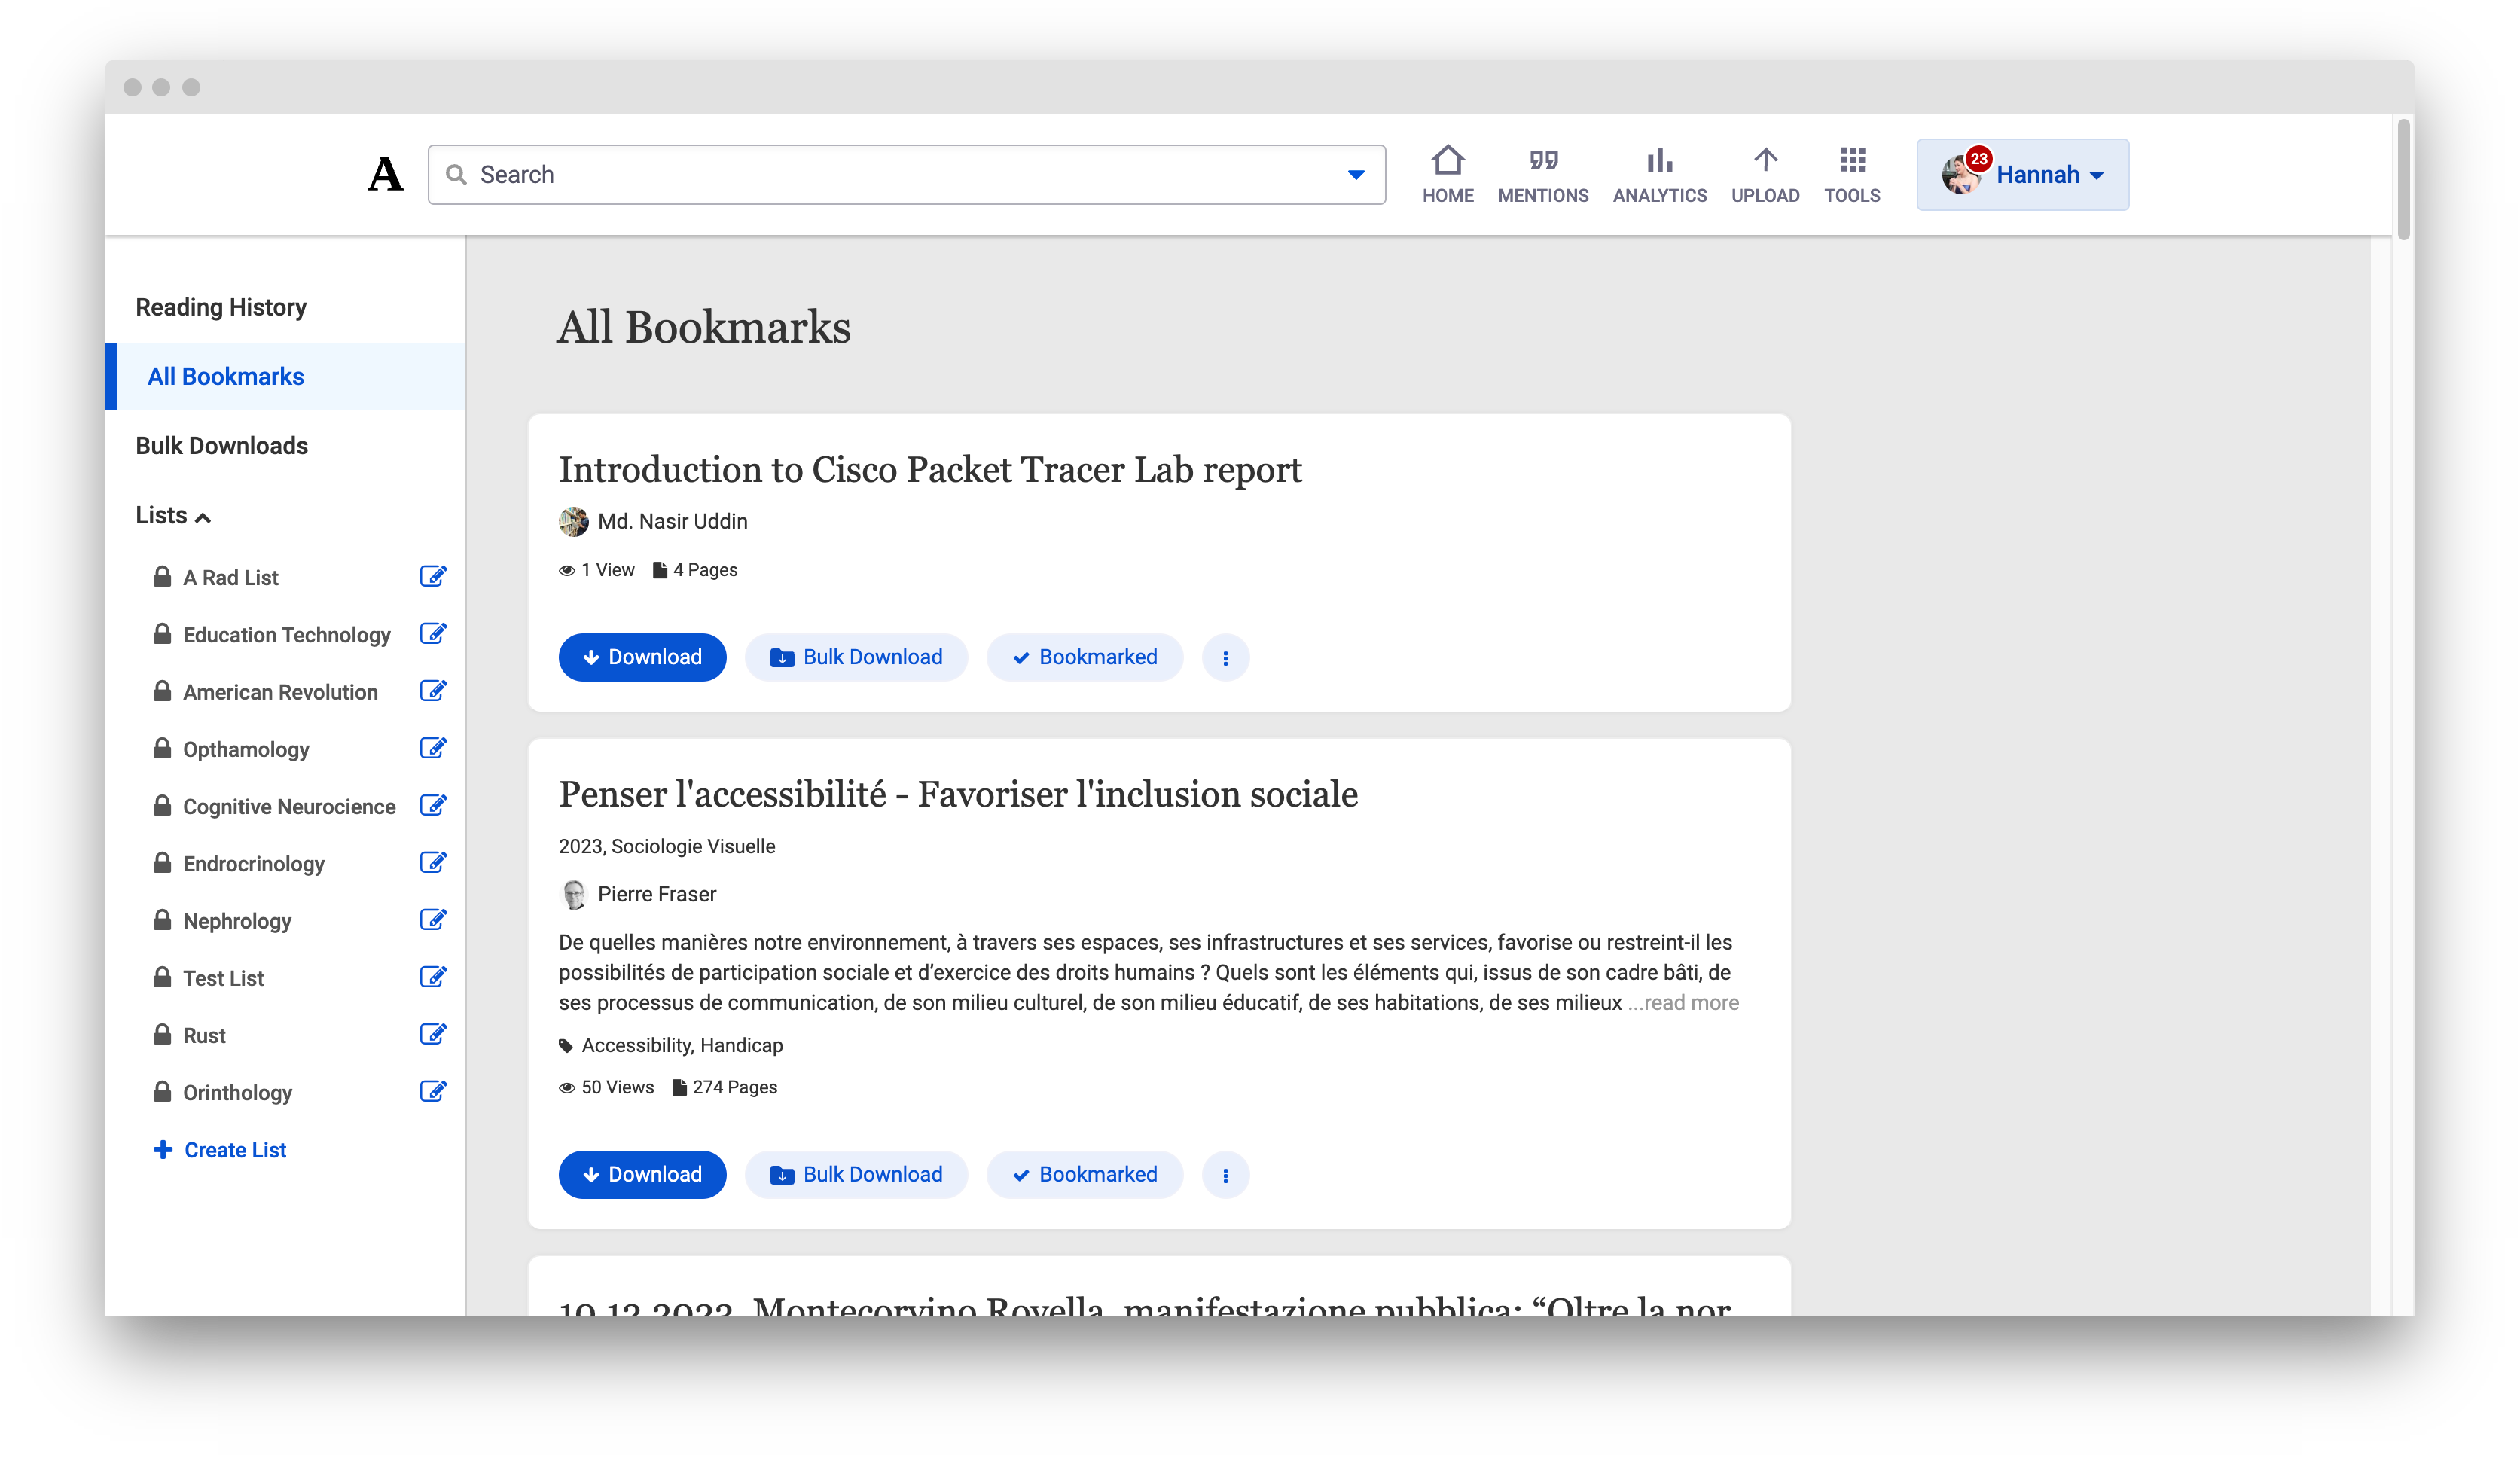Click the tag icon beside Accessibility, Handicap

(565, 1046)
